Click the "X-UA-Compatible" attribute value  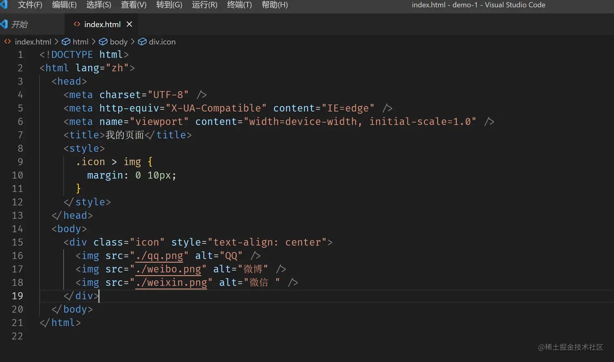tap(216, 108)
